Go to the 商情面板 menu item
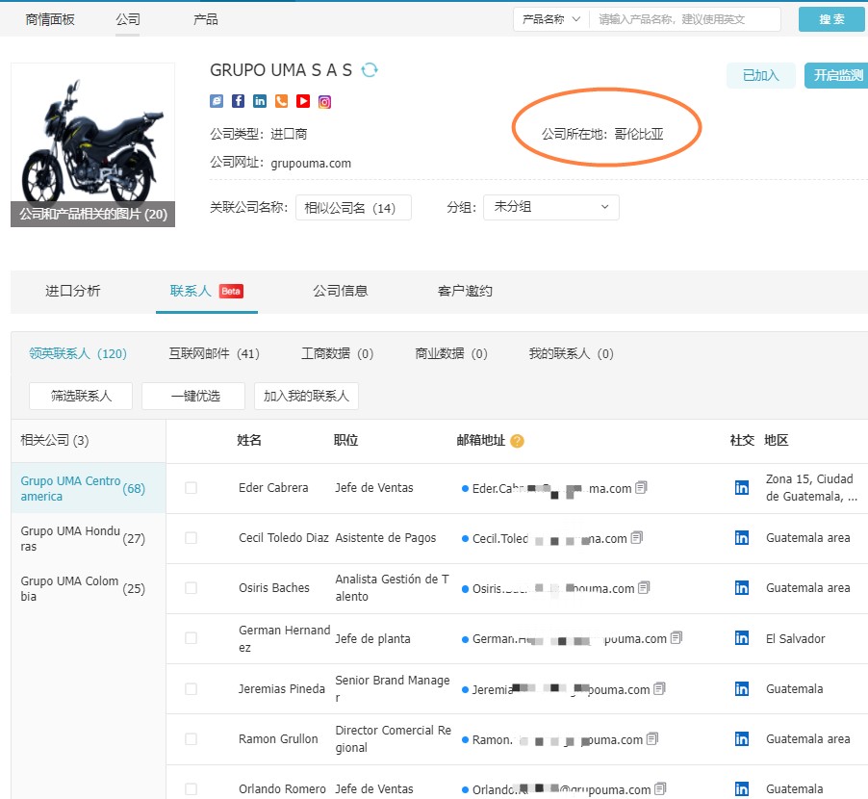 pyautogui.click(x=50, y=19)
